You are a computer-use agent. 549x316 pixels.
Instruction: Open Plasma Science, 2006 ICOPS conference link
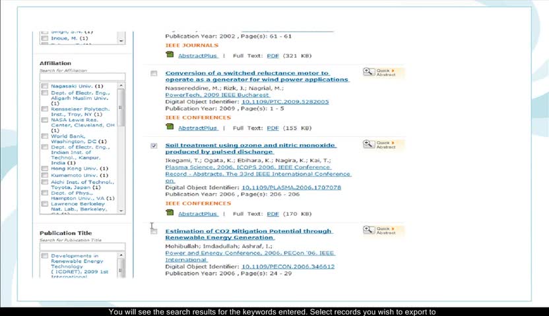tap(258, 174)
